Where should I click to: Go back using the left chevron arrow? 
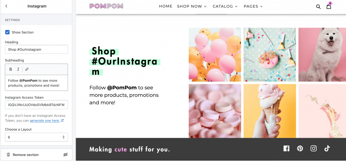coord(6,6)
